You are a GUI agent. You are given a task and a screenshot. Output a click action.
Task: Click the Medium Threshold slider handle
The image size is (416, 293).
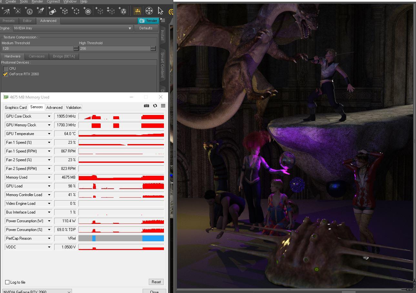pos(76,48)
